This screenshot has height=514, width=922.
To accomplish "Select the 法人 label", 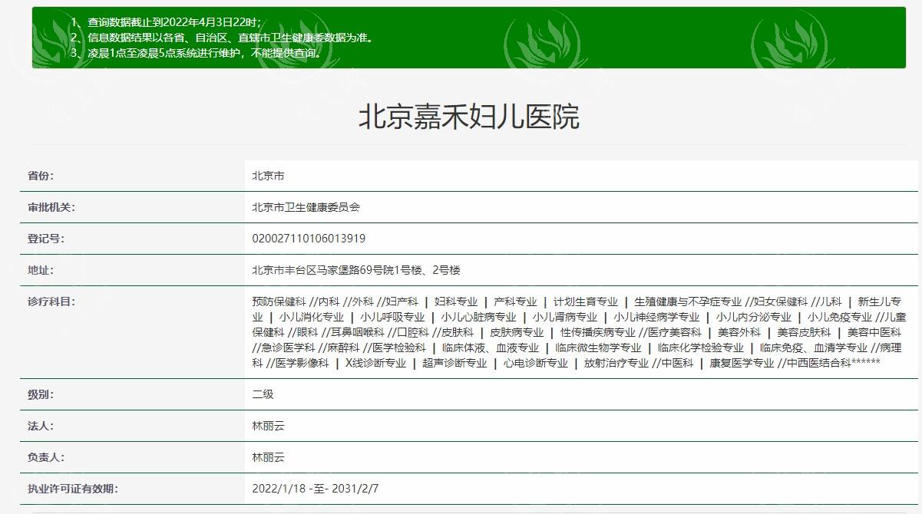I will click(41, 426).
